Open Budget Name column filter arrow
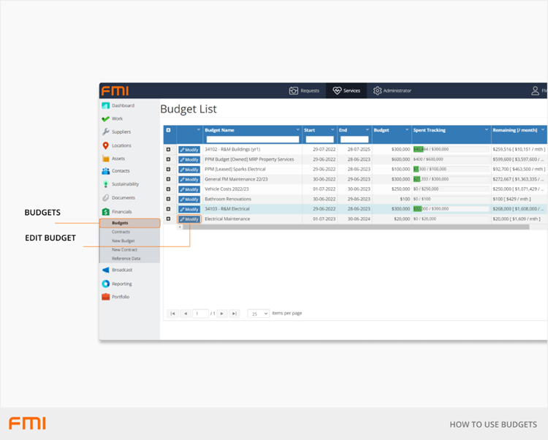This screenshot has width=548, height=440. point(296,130)
